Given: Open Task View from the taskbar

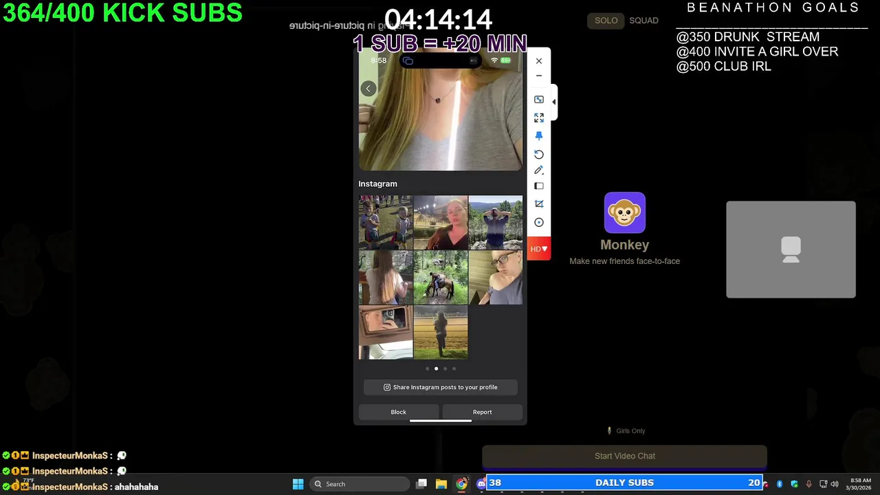Looking at the screenshot, I should click(421, 484).
